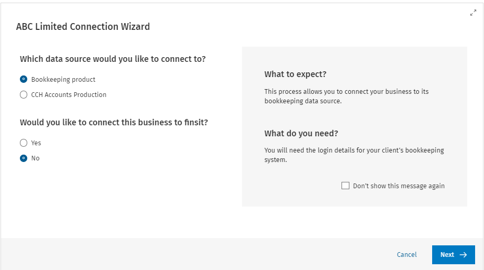
Task: Click the arrow icon inside the Next button
Action: coord(463,255)
